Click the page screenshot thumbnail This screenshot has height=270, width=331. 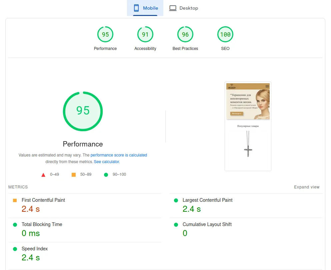point(248,126)
